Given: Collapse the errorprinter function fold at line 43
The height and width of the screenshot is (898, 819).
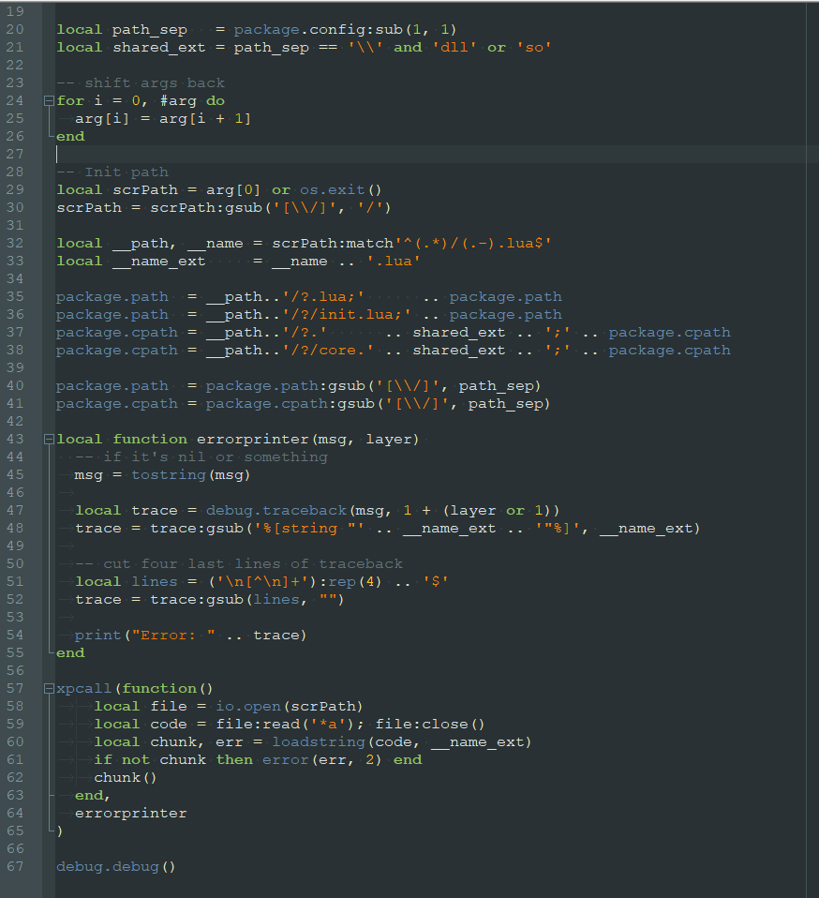Looking at the screenshot, I should [50, 440].
